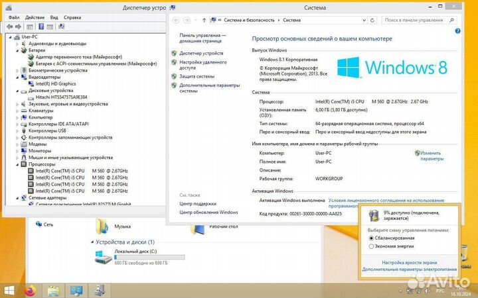Select Мыши и иные указывающие устройства
The image size is (478, 298).
(x=70, y=158)
